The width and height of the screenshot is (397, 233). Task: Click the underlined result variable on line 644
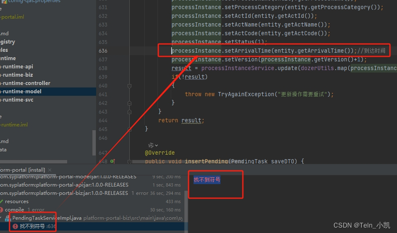(x=191, y=121)
